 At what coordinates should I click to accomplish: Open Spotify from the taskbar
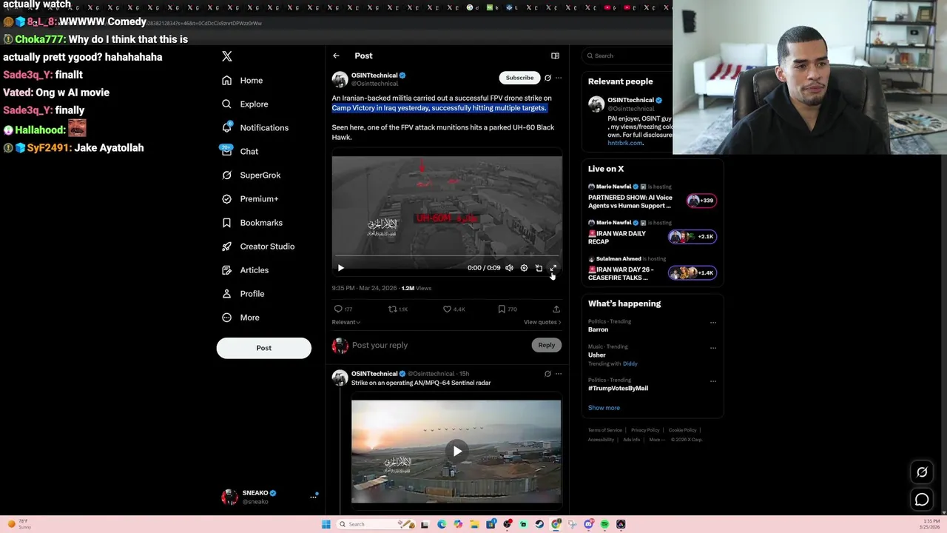point(604,524)
